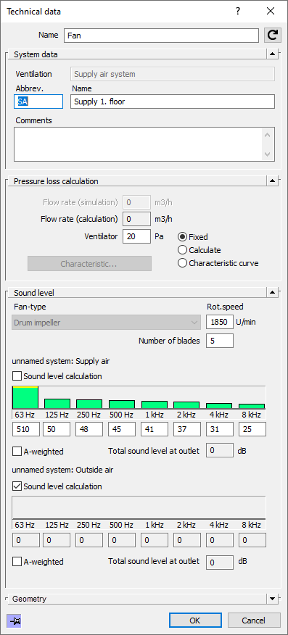The width and height of the screenshot is (288, 635).
Task: Click Supply air Total sound level field
Action: pos(220,451)
